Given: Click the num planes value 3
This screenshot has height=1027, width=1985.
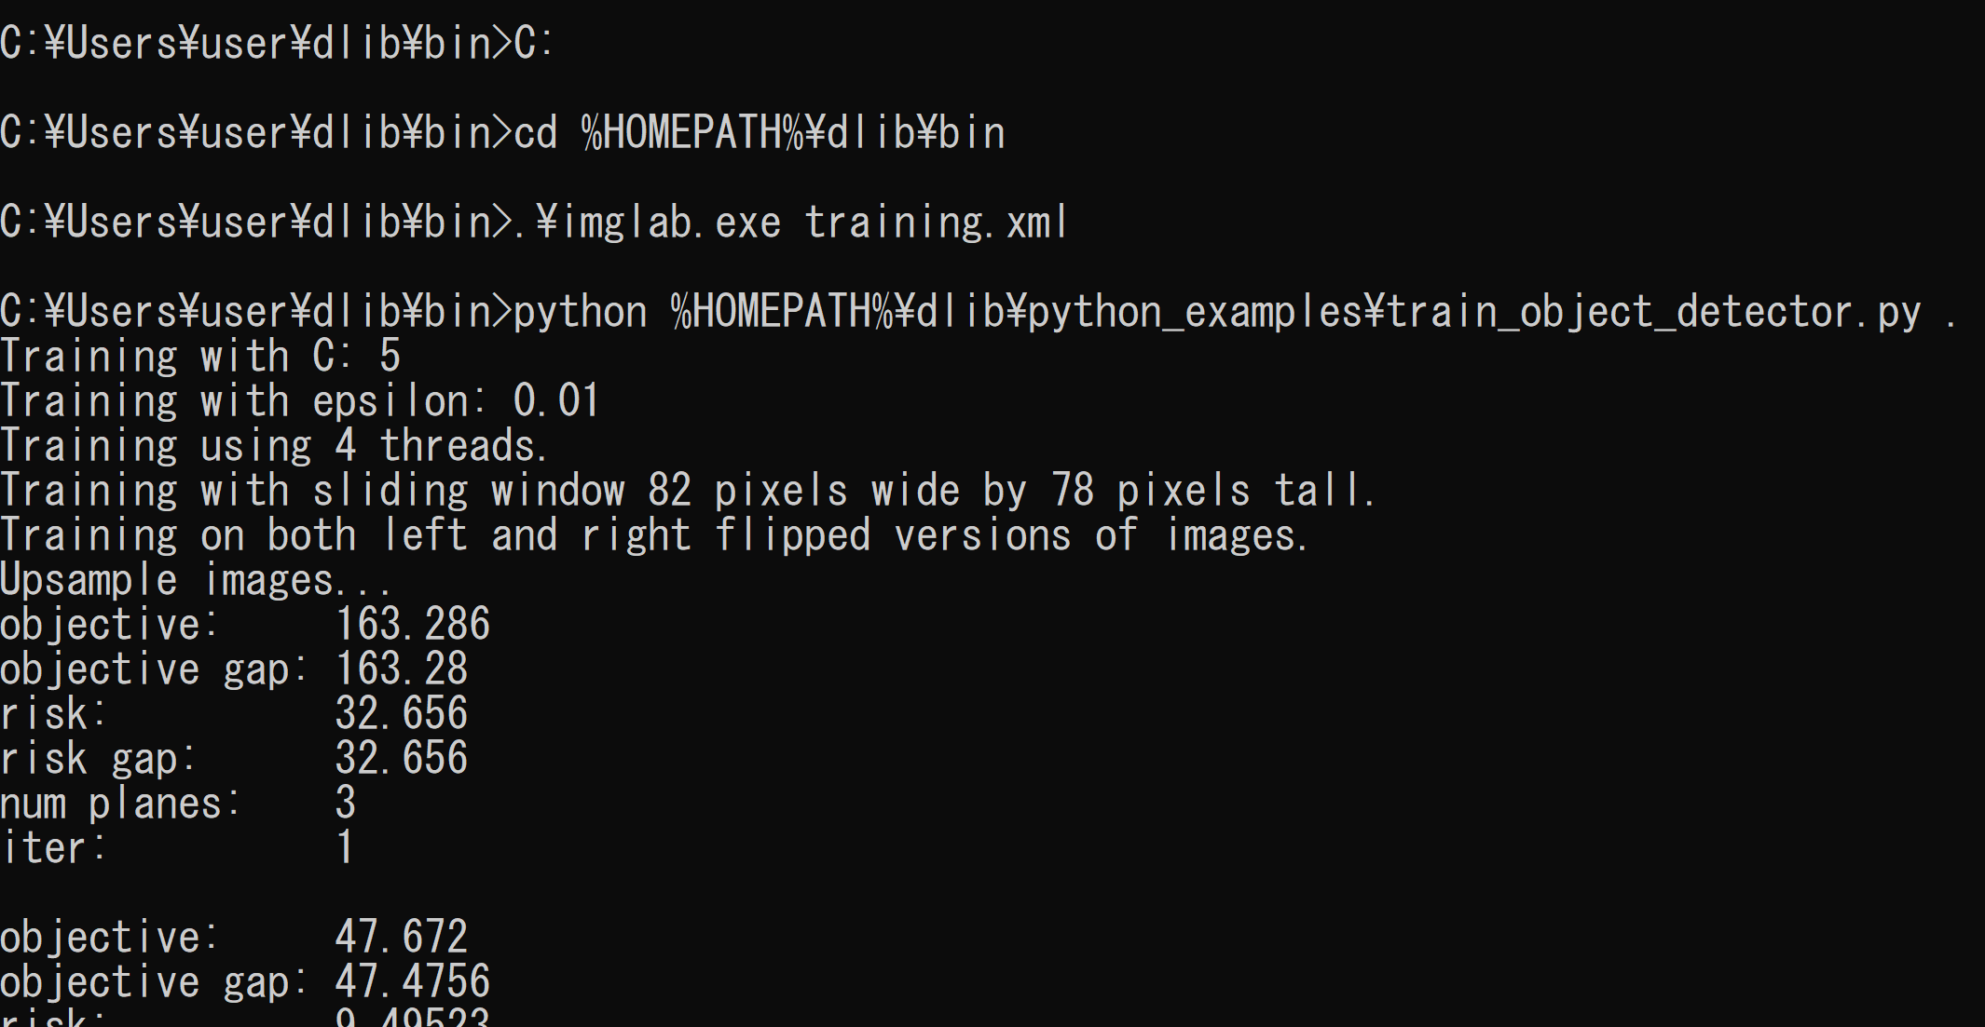Looking at the screenshot, I should tap(346, 803).
